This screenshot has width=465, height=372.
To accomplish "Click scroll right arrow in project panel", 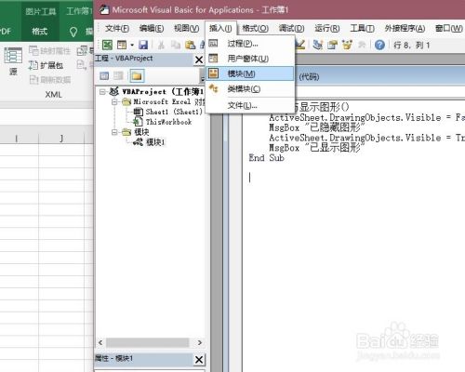I will coord(200,342).
